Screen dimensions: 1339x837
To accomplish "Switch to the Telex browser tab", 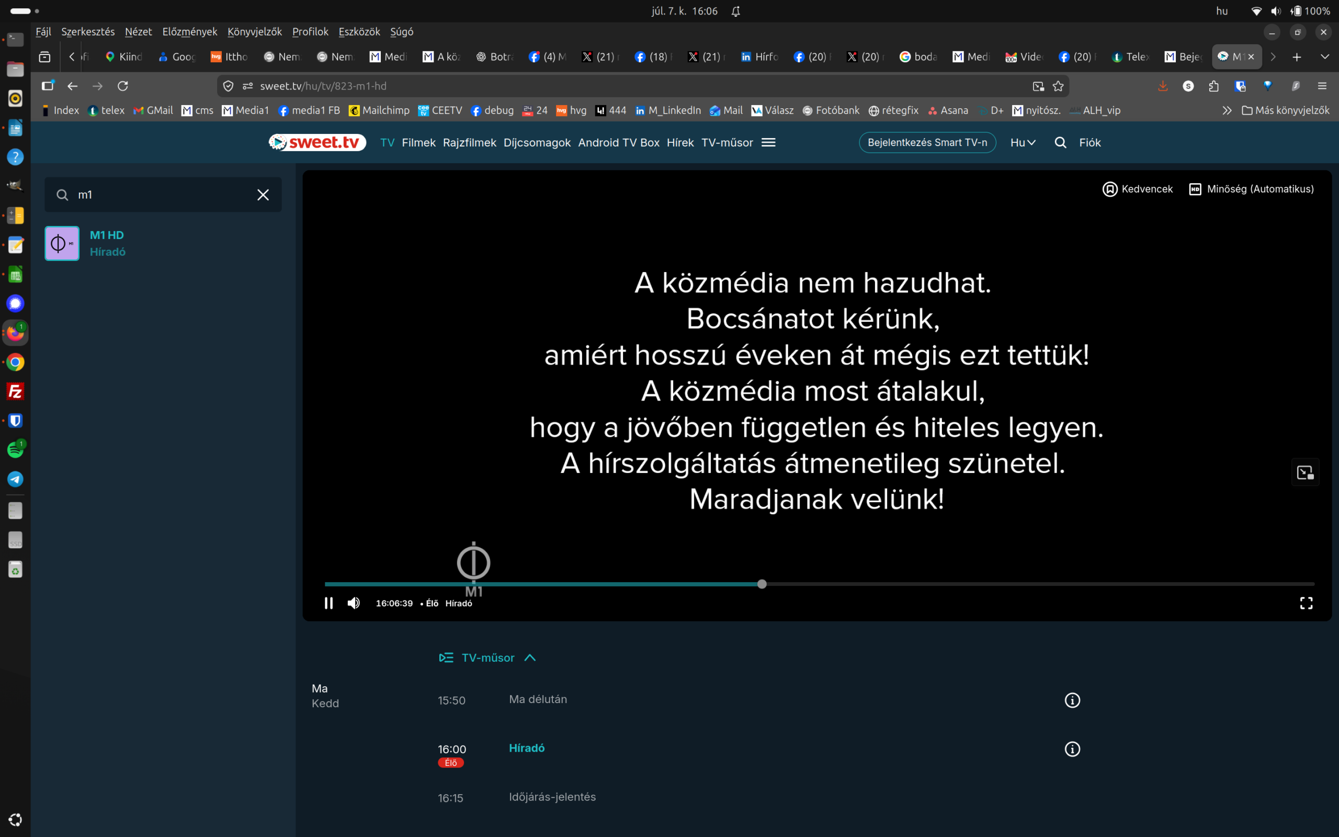I will coord(1130,56).
